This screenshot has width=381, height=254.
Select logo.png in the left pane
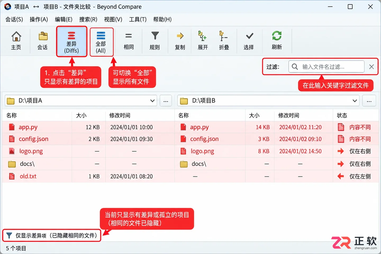[x=31, y=151]
